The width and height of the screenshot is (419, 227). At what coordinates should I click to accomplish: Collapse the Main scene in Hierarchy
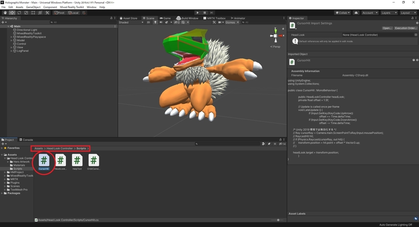coord(8,26)
